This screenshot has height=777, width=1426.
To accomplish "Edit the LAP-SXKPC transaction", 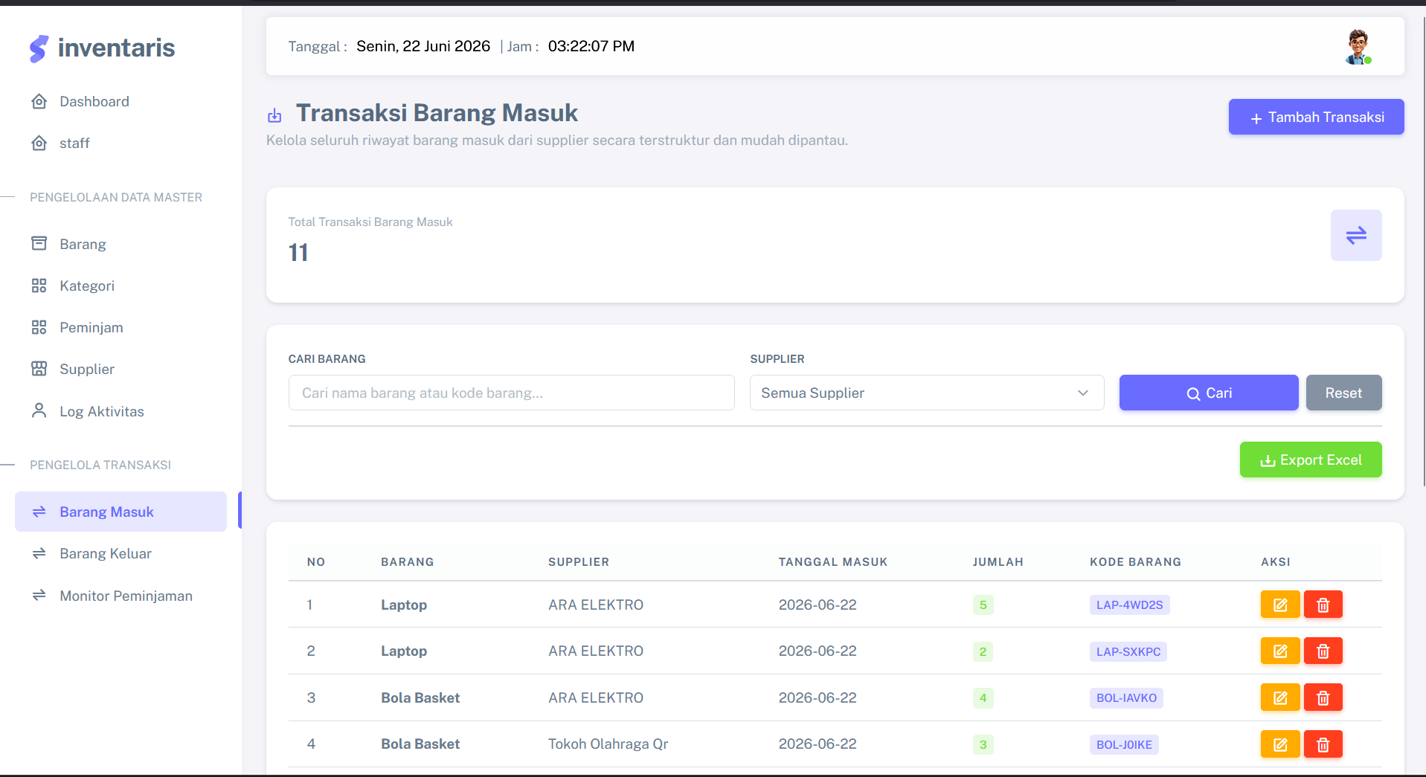I will coord(1279,651).
